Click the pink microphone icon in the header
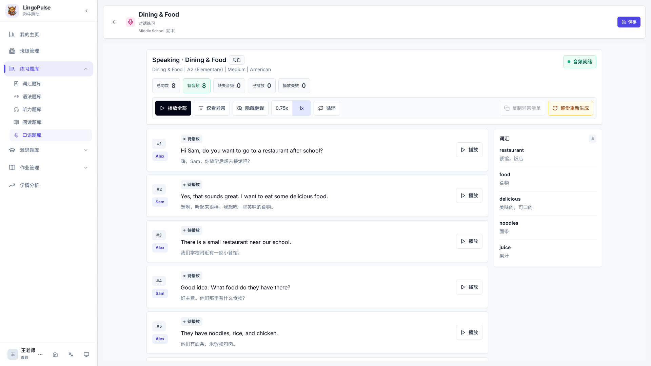 coord(131,22)
